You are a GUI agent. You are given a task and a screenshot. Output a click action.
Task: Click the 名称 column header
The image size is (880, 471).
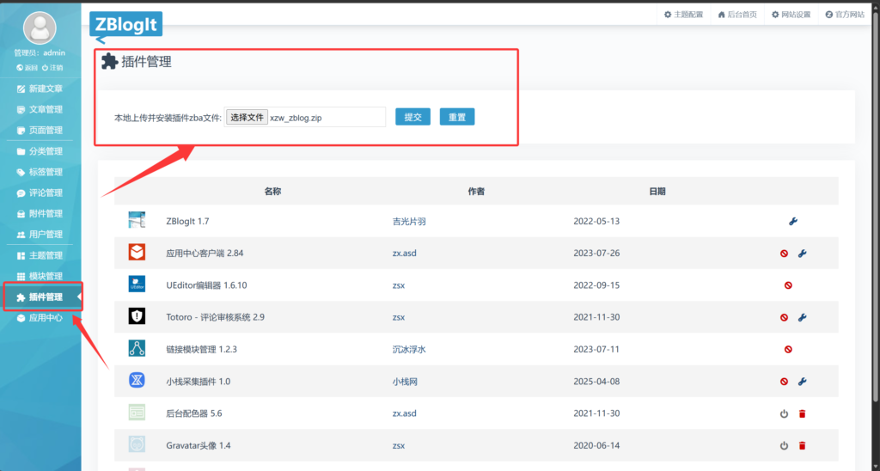tap(272, 192)
